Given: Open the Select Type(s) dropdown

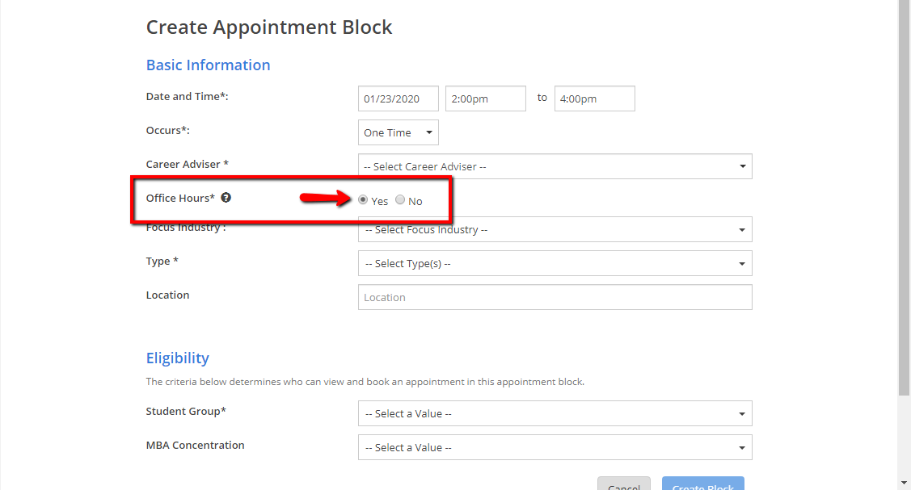Looking at the screenshot, I should [x=555, y=263].
